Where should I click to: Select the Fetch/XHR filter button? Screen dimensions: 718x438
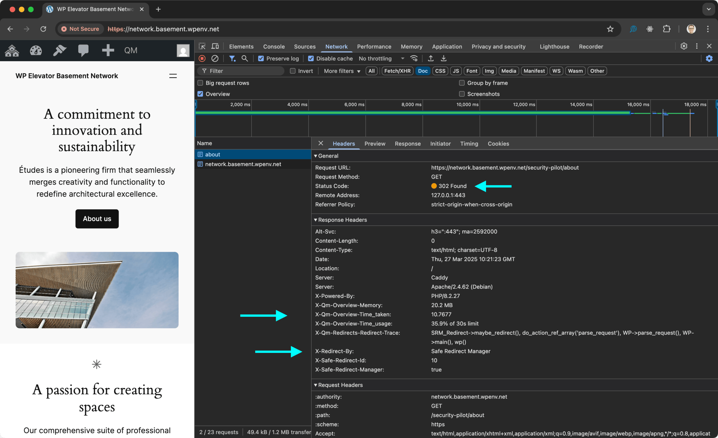point(397,71)
